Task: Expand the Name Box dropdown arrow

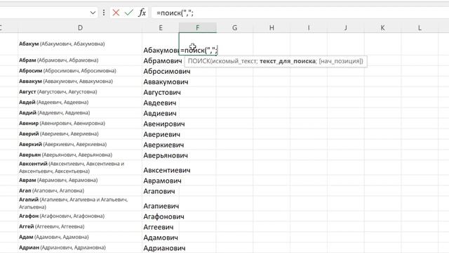Action: coord(93,13)
